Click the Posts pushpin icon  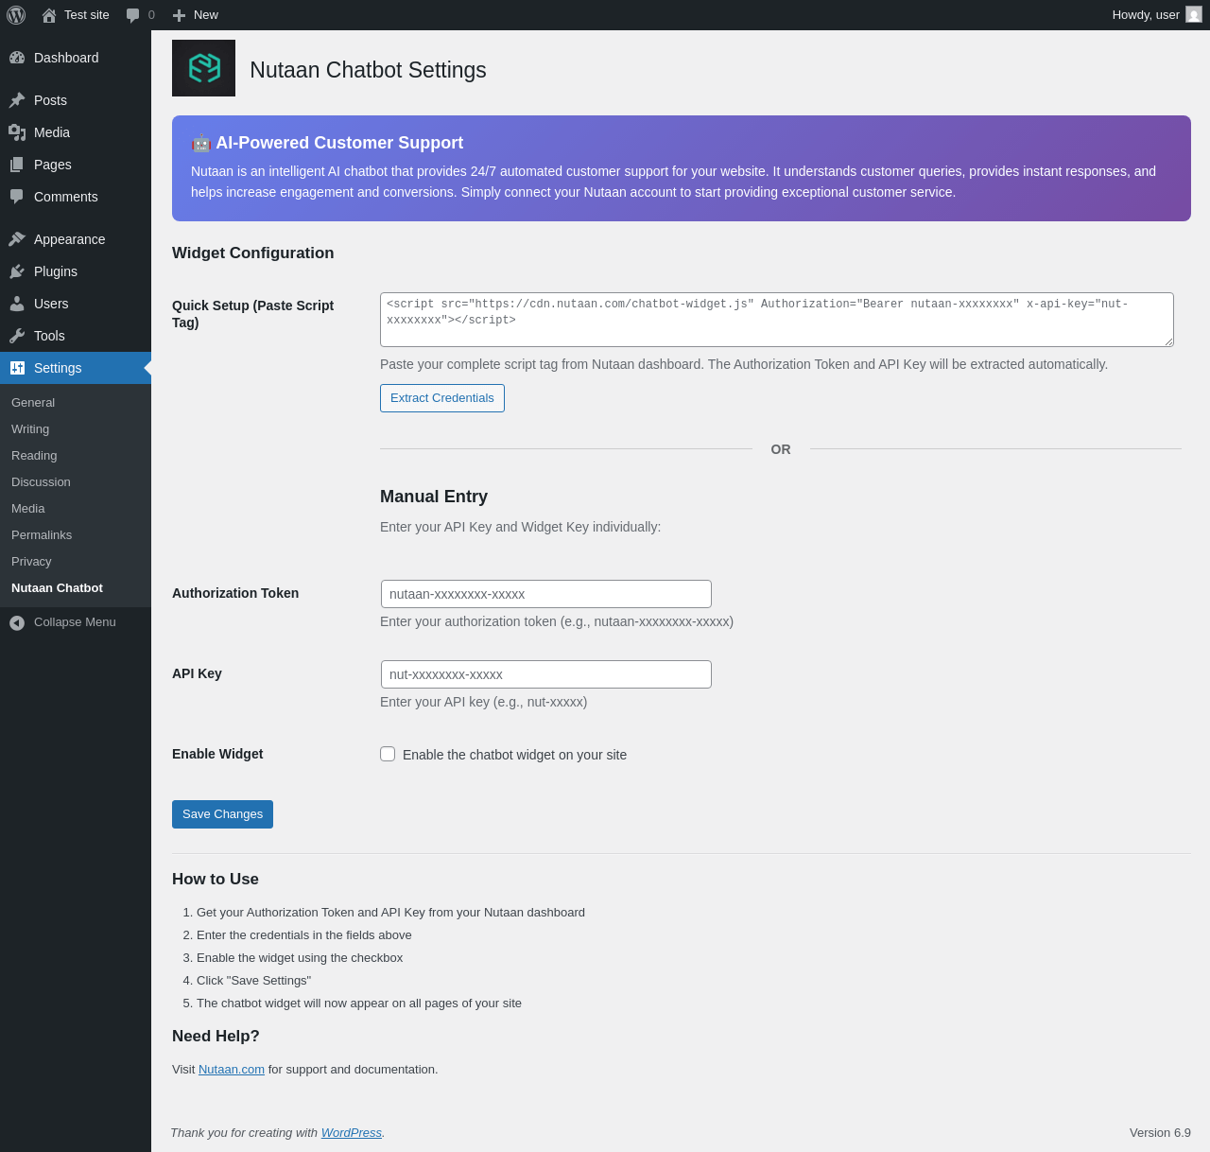(x=17, y=100)
